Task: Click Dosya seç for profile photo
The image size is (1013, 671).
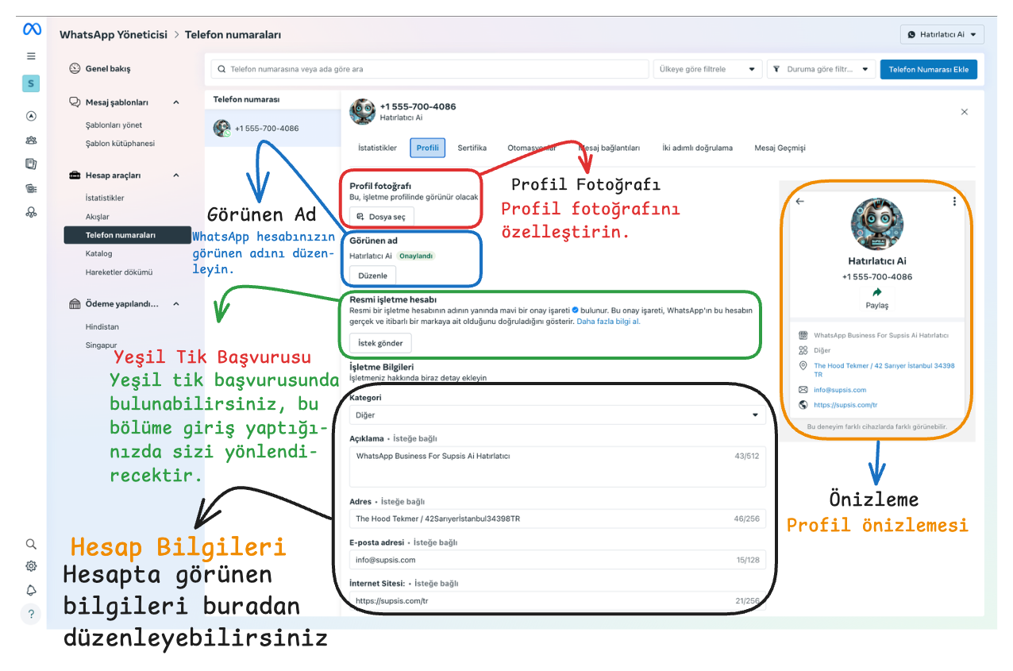Action: 382,216
